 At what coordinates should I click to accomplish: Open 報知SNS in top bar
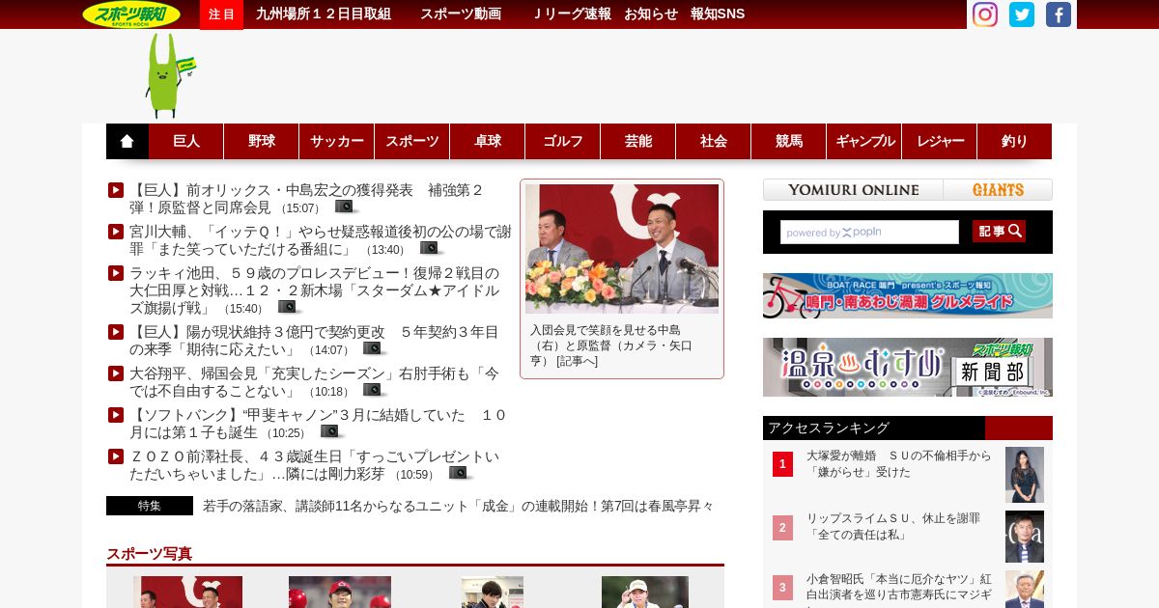pos(718,14)
